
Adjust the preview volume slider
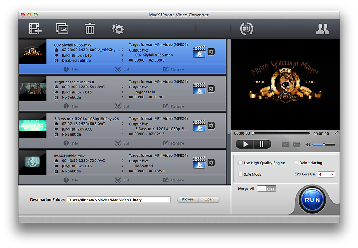pyautogui.click(x=324, y=145)
